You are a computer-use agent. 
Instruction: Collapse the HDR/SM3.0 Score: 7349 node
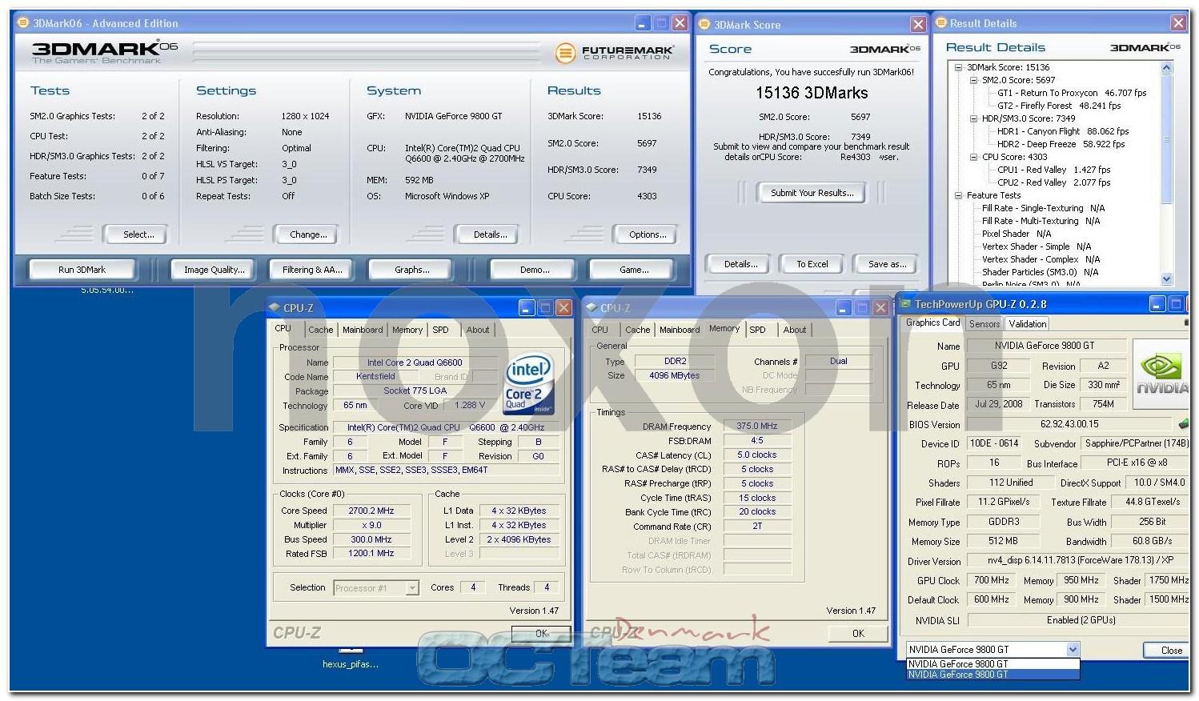click(x=974, y=119)
